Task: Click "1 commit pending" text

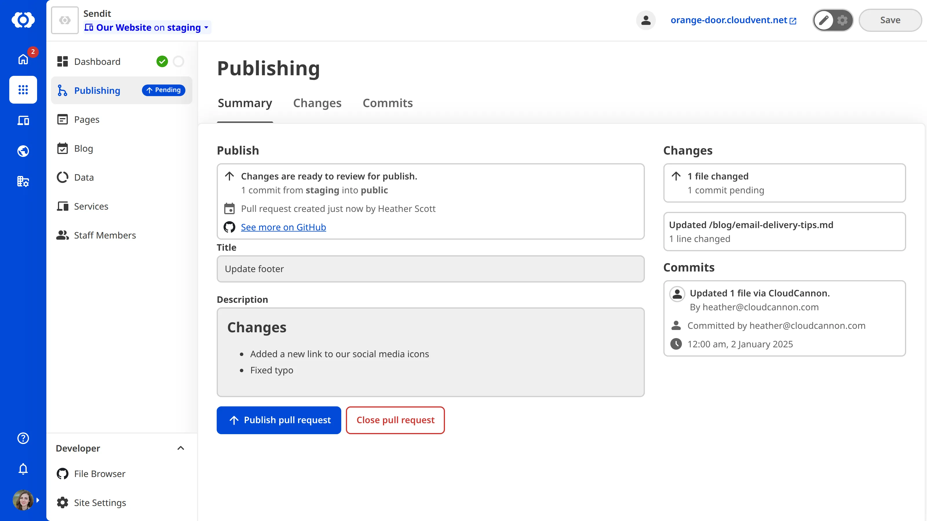Action: [725, 190]
